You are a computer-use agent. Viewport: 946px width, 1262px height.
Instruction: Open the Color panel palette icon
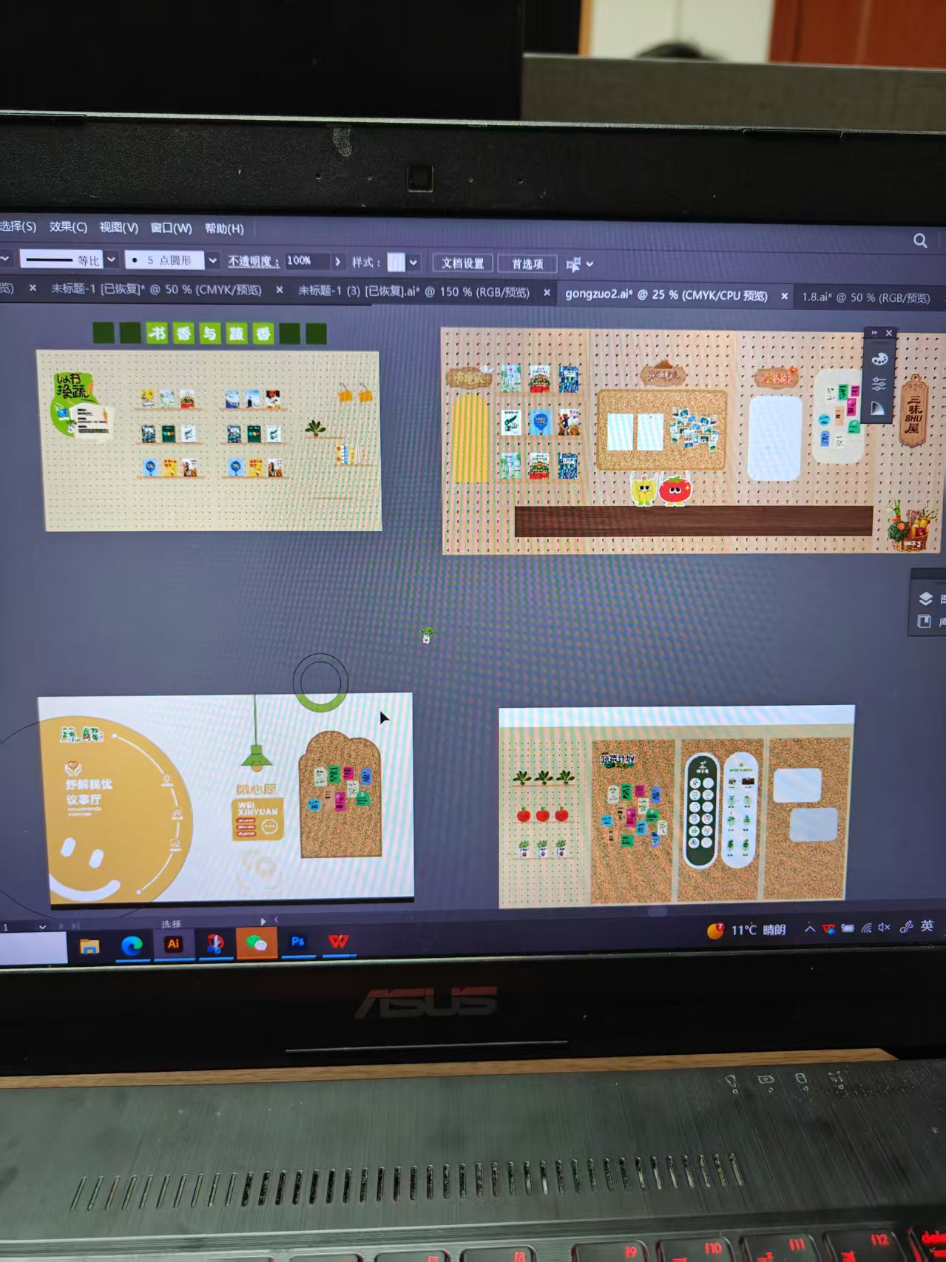(879, 360)
